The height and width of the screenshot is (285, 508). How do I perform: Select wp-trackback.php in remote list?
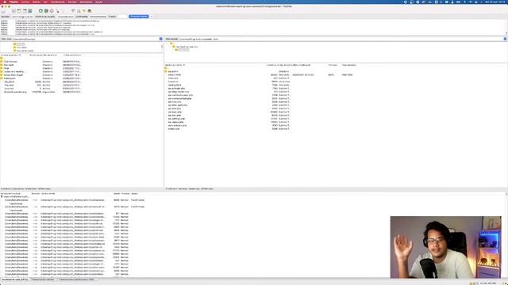pos(177,125)
